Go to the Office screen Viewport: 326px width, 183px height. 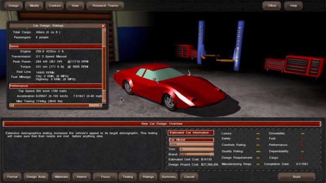pyautogui.click(x=272, y=6)
